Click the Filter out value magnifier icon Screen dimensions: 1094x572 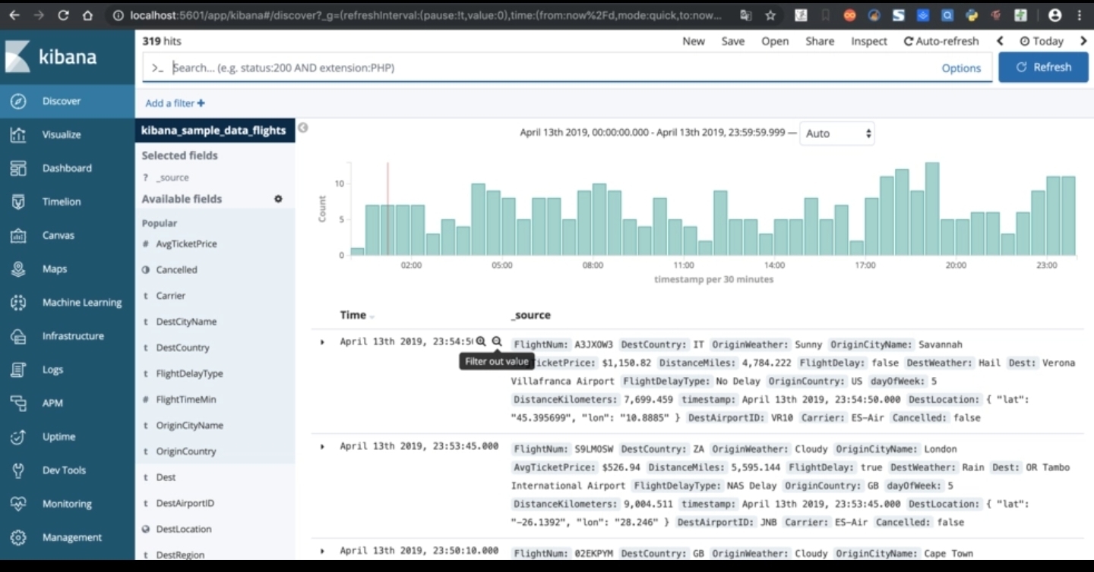497,342
